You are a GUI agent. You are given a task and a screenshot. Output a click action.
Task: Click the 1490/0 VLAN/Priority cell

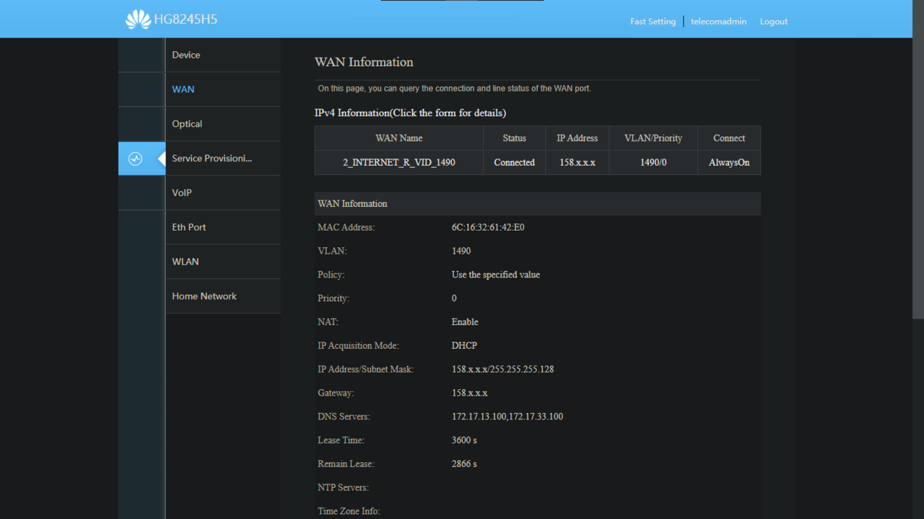click(653, 163)
